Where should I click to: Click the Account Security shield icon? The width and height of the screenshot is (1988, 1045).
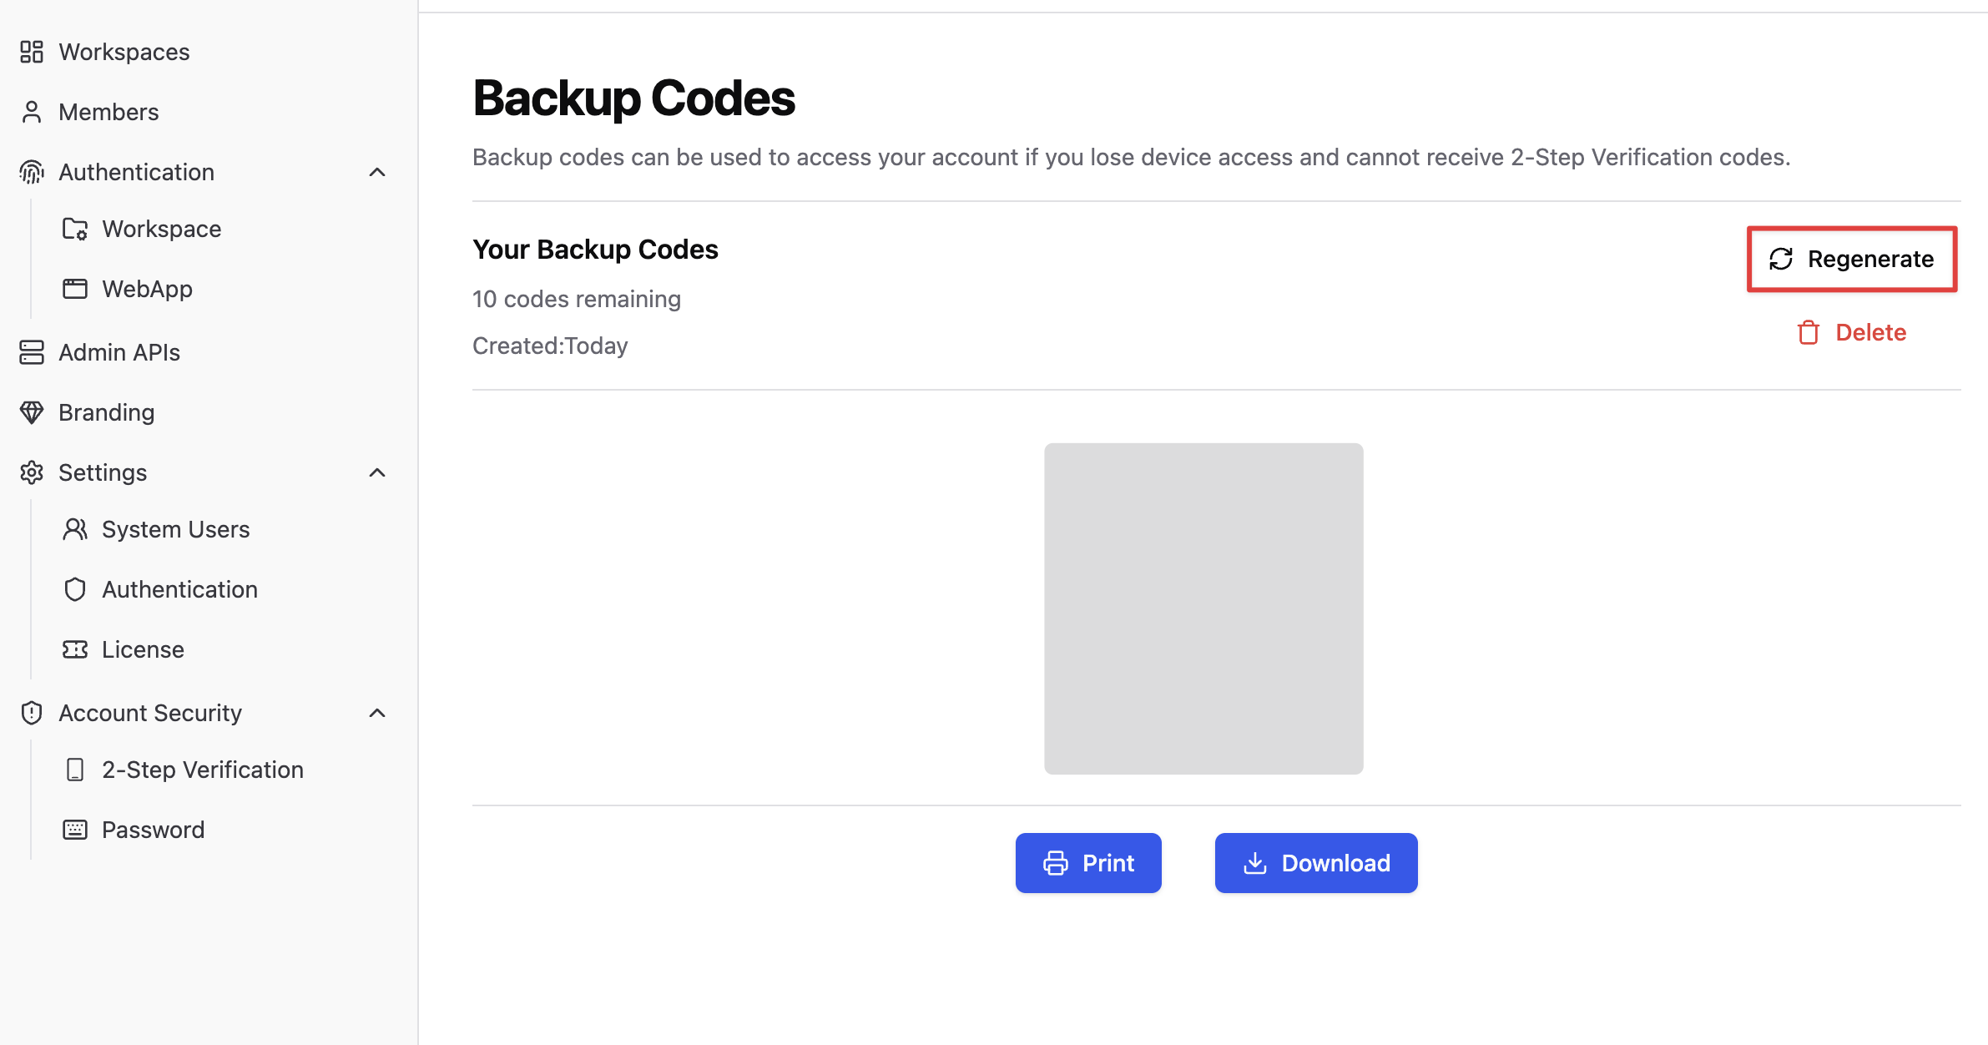tap(32, 713)
